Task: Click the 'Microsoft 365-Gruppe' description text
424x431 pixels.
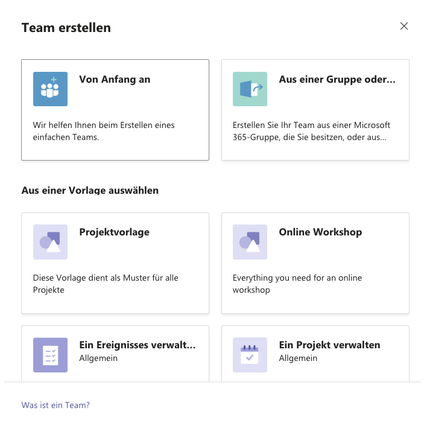Action: click(x=311, y=131)
